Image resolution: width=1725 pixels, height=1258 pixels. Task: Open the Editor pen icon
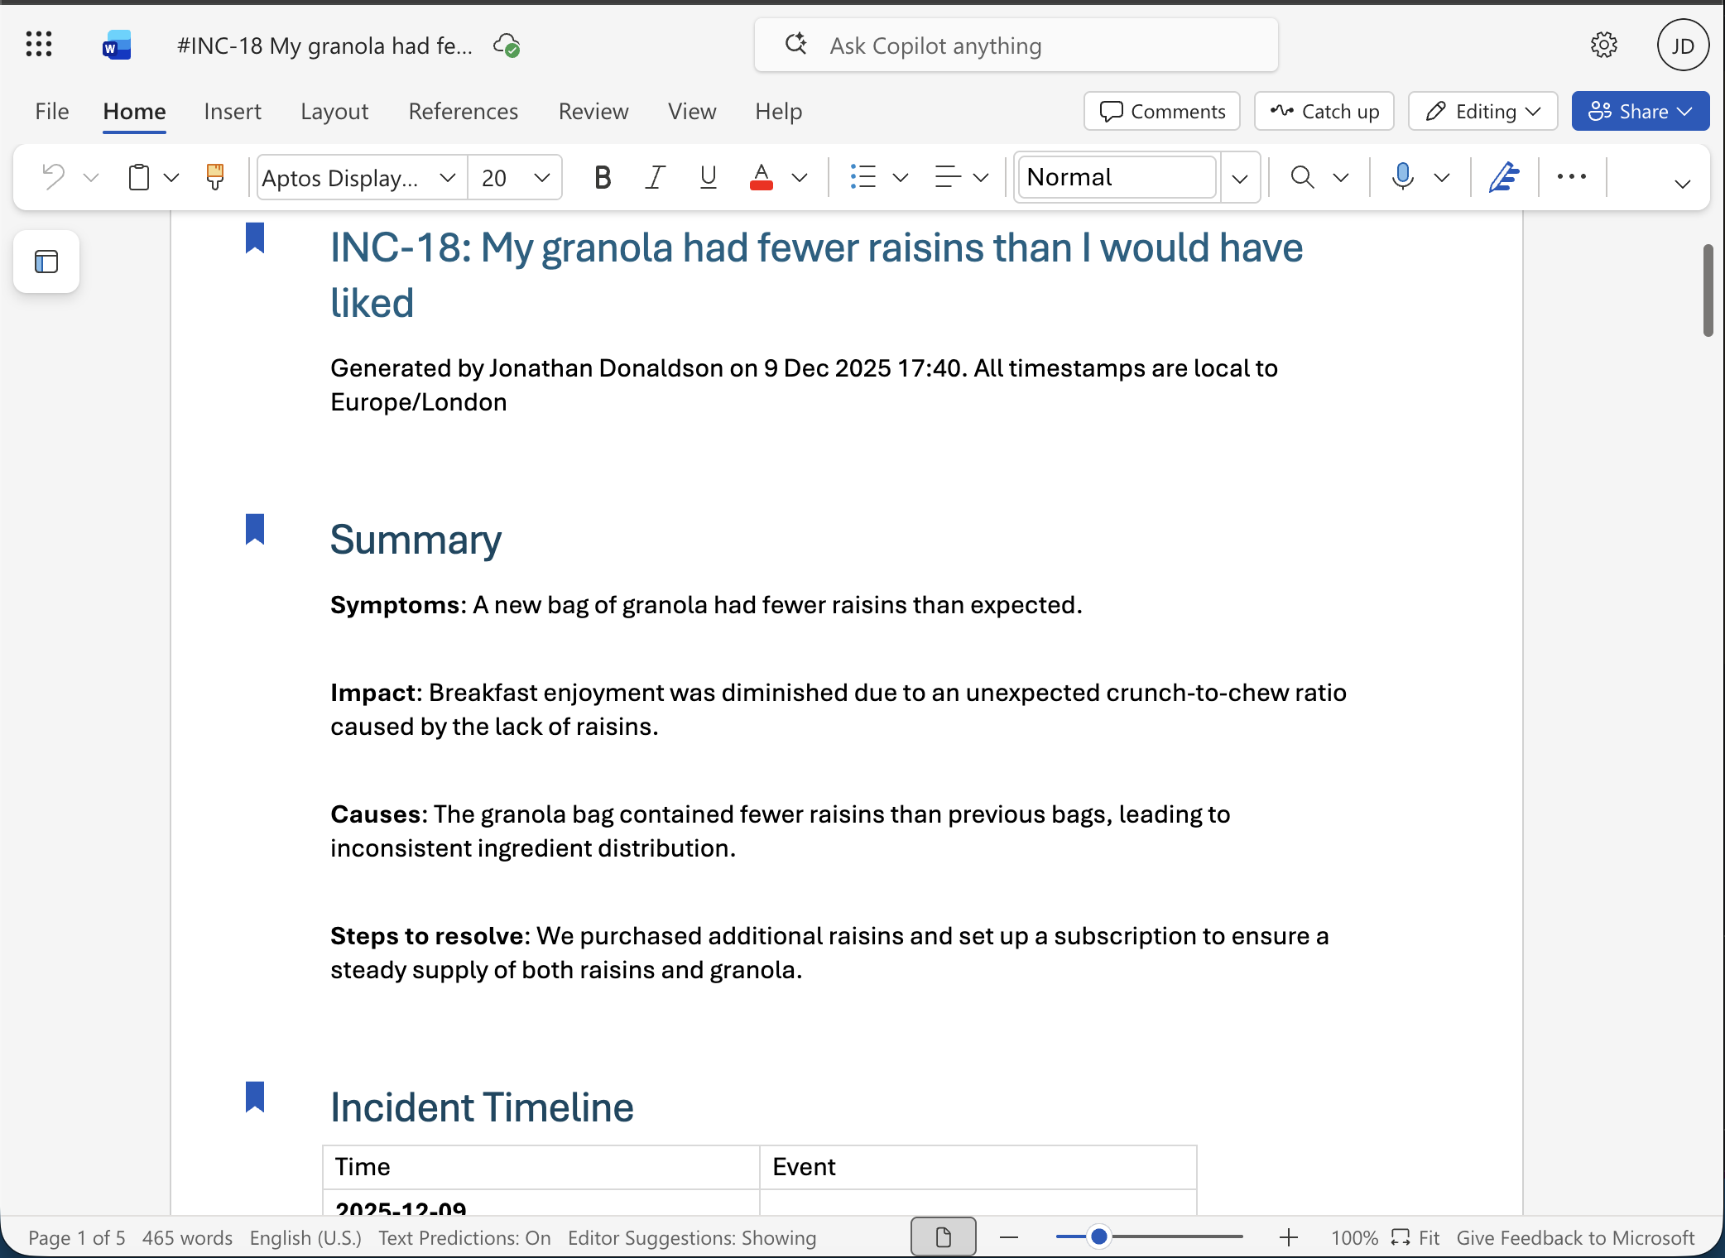coord(1503,176)
